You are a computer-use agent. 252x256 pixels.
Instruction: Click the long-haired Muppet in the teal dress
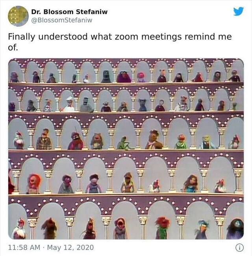coord(191,184)
